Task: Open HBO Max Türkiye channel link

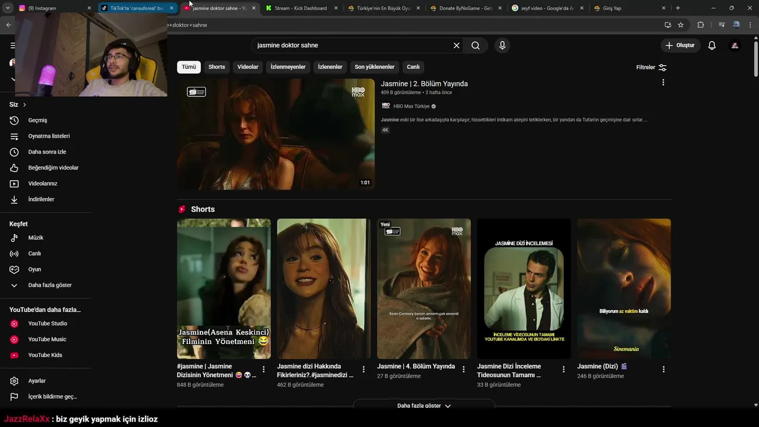Action: pyautogui.click(x=412, y=106)
